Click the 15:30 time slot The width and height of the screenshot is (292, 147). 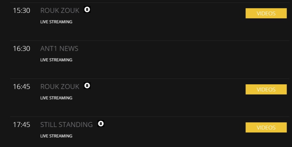[21, 10]
